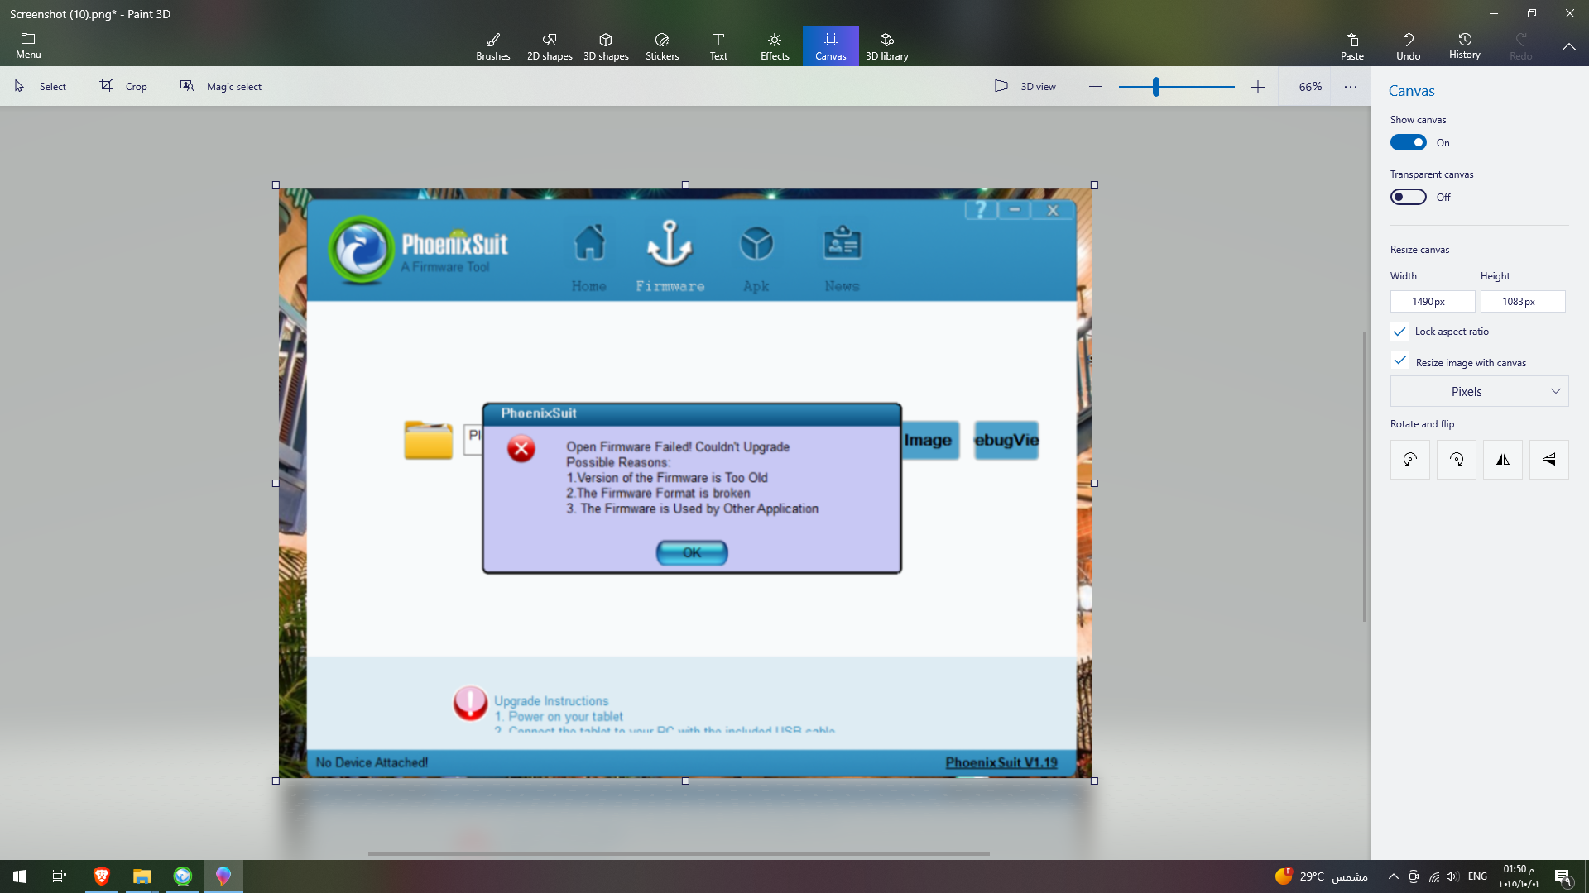This screenshot has height=893, width=1589.
Task: Select the 2D shapes tool
Action: pyautogui.click(x=550, y=46)
